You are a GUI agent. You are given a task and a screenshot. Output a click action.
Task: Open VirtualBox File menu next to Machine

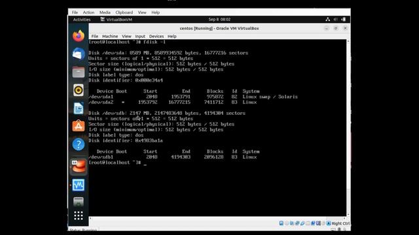(x=94, y=37)
